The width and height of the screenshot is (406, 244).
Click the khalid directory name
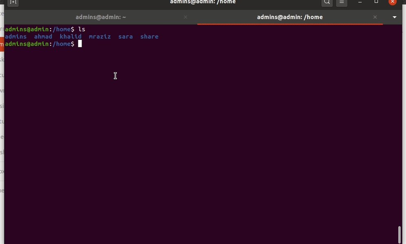71,37
